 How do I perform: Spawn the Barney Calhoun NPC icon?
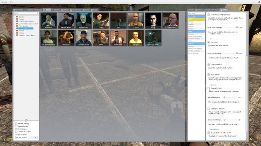(66, 21)
